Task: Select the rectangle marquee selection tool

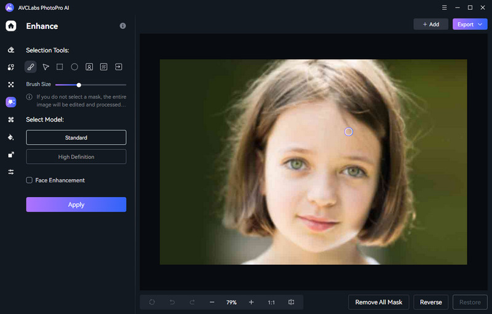Action: tap(60, 66)
